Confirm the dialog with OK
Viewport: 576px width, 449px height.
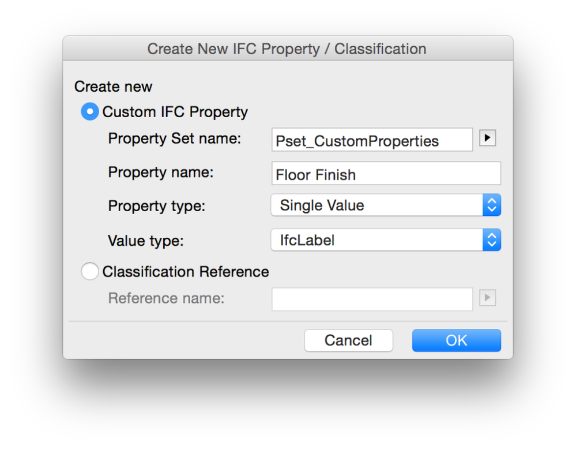pyautogui.click(x=456, y=341)
